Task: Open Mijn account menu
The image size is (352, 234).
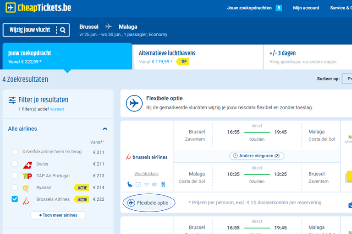Action: pyautogui.click(x=306, y=8)
